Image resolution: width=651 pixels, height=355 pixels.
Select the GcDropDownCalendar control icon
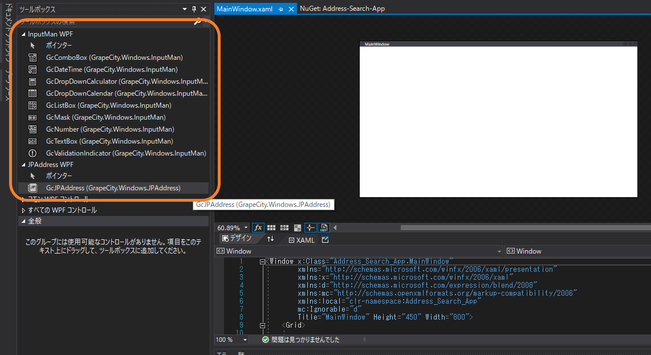point(32,93)
